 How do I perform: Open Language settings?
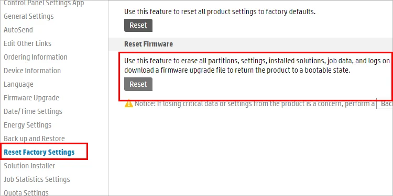click(18, 84)
